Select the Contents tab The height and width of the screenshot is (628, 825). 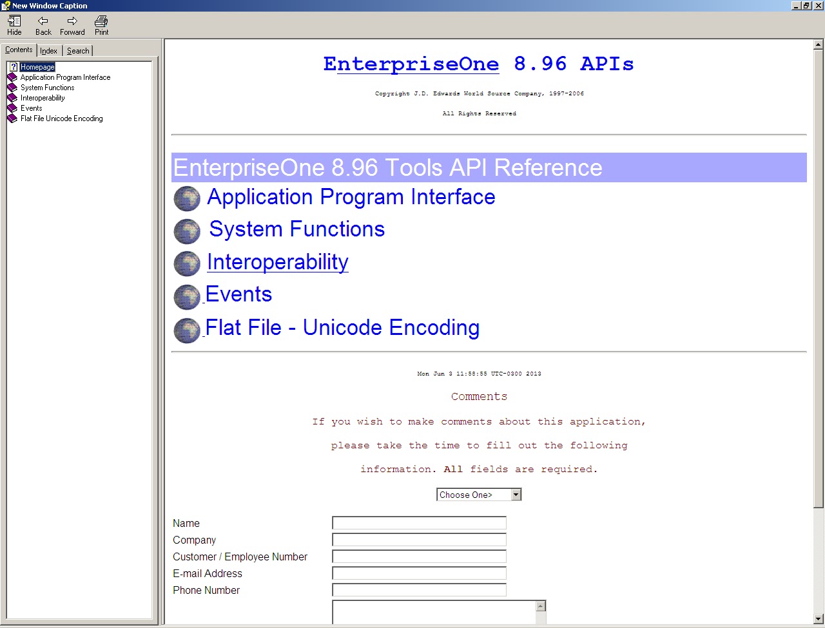[x=19, y=50]
